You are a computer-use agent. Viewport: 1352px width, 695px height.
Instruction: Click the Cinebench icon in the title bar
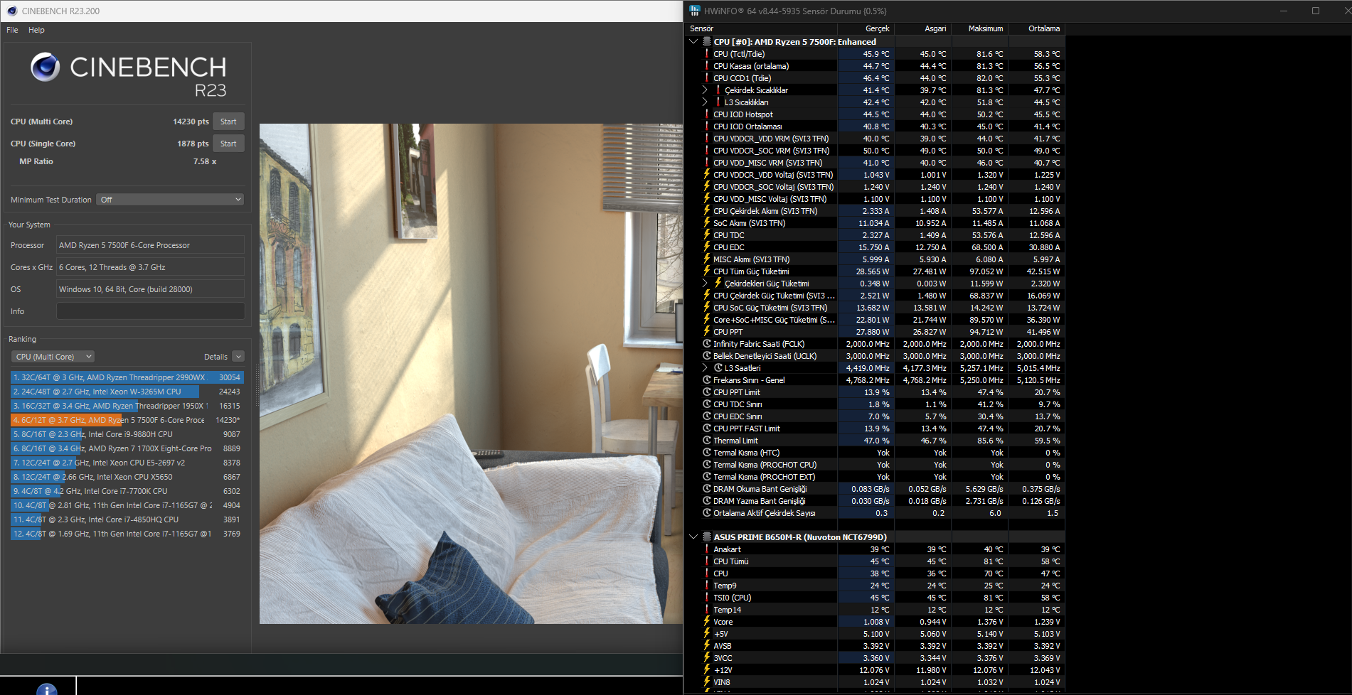pos(11,11)
